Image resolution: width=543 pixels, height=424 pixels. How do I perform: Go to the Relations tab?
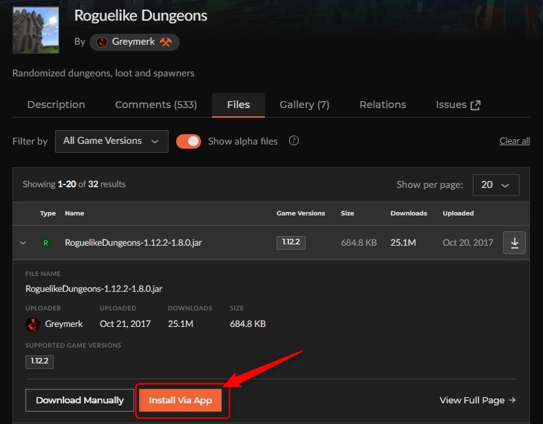coord(383,105)
